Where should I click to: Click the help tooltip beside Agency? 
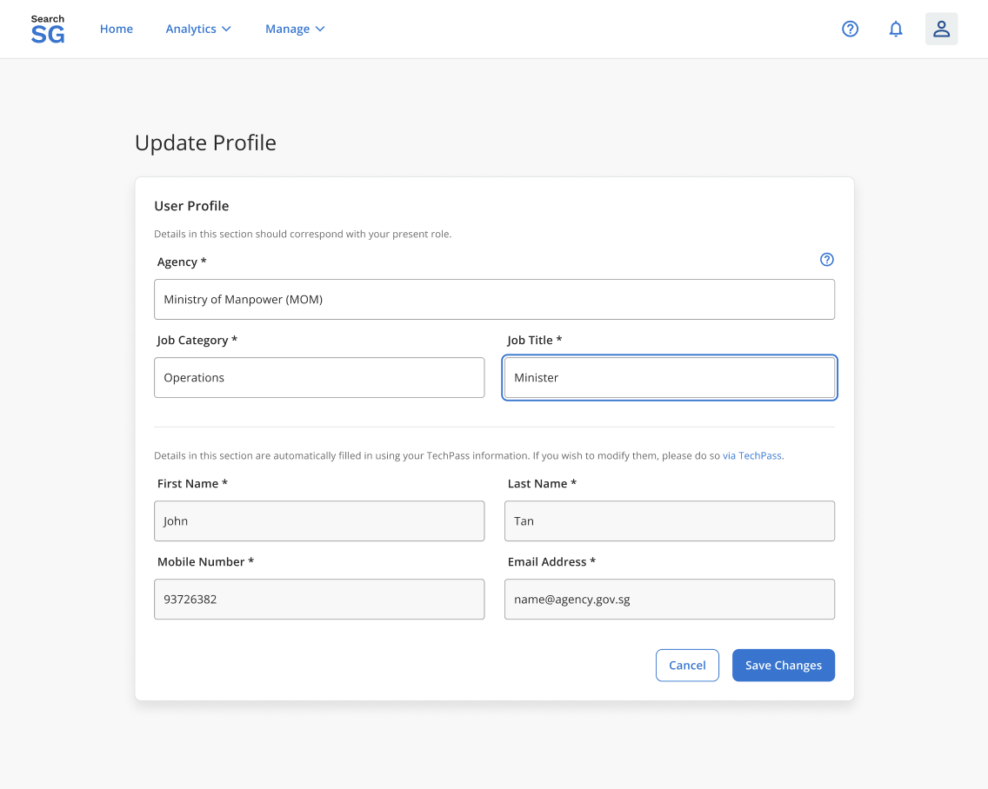click(x=826, y=259)
